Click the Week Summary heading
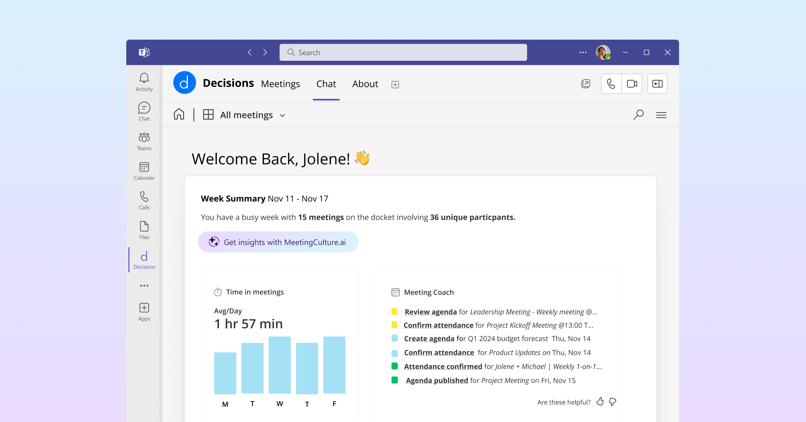Viewport: 806px width, 422px height. tap(233, 199)
